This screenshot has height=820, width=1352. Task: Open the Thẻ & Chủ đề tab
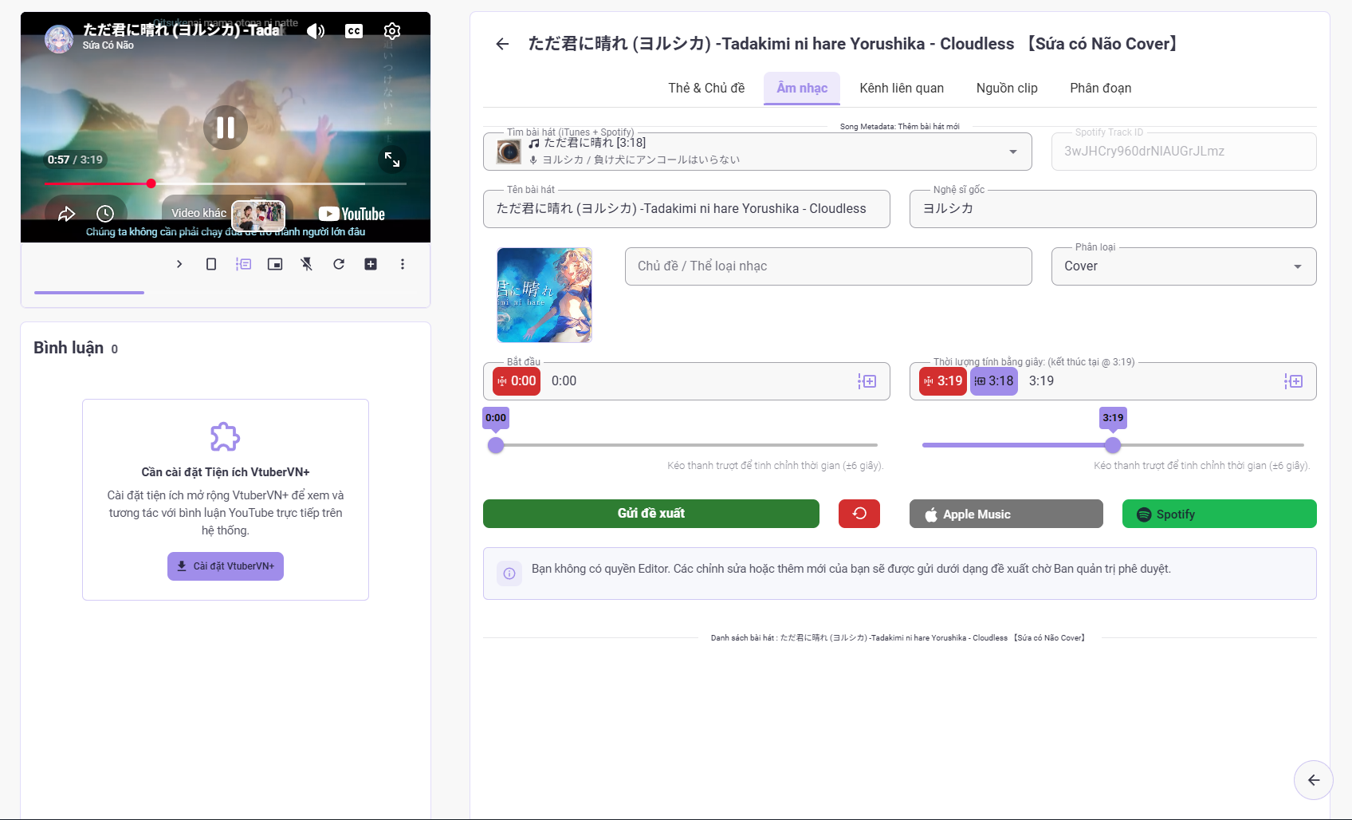click(706, 88)
